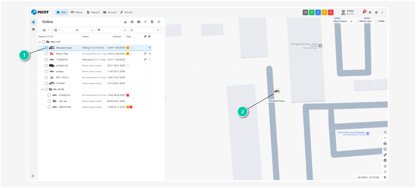Click the download icon in Online panel
The width and height of the screenshot is (416, 188).
(125, 22)
